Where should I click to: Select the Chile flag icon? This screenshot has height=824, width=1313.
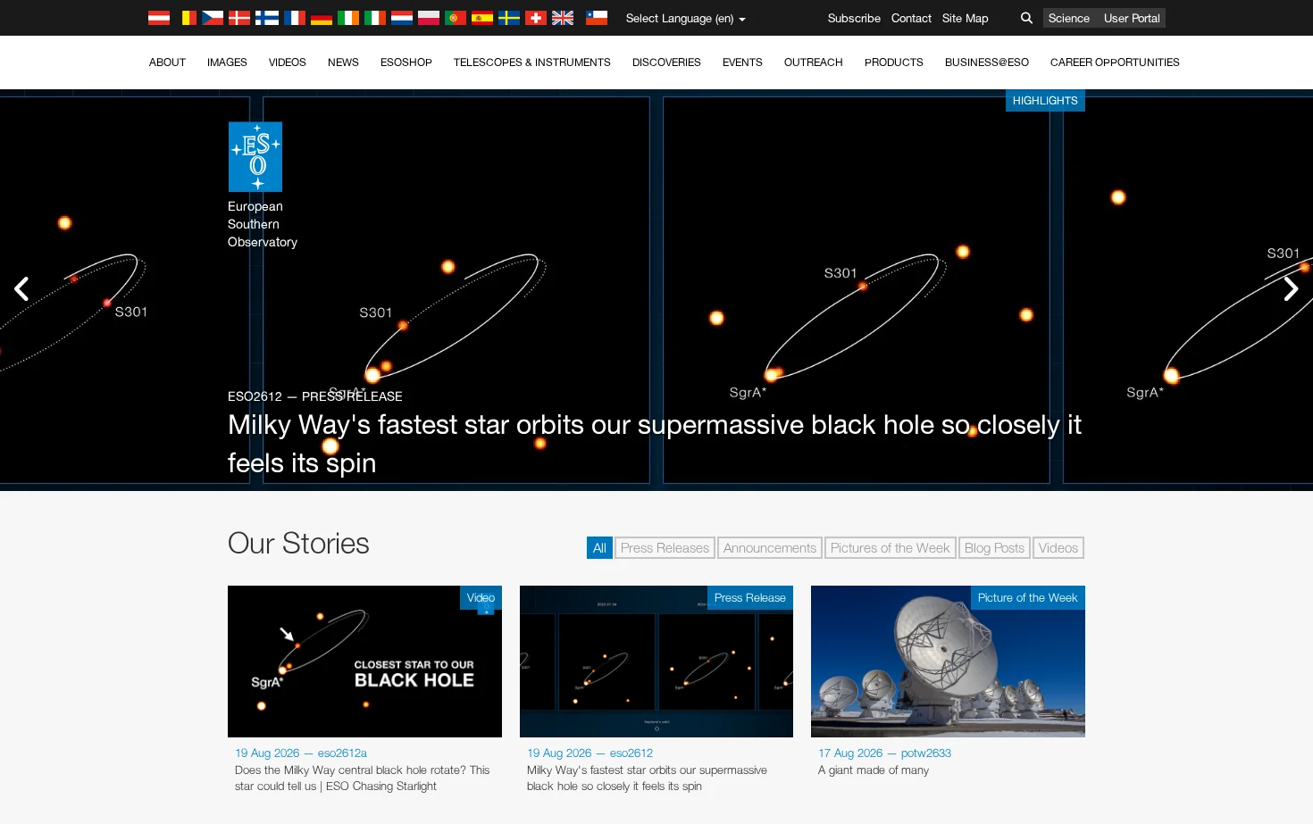pos(597,18)
